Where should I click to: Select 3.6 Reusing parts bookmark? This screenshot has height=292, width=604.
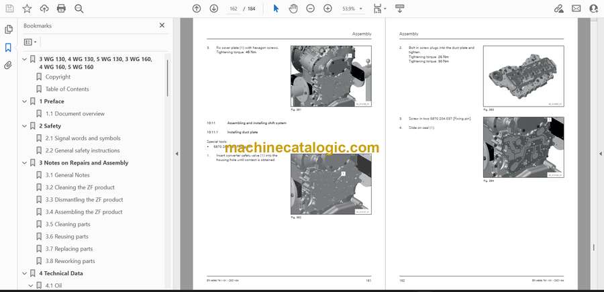click(x=66, y=236)
